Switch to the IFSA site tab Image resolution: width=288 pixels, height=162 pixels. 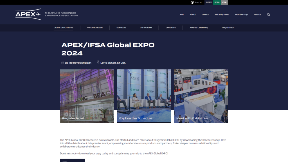(x=217, y=2)
